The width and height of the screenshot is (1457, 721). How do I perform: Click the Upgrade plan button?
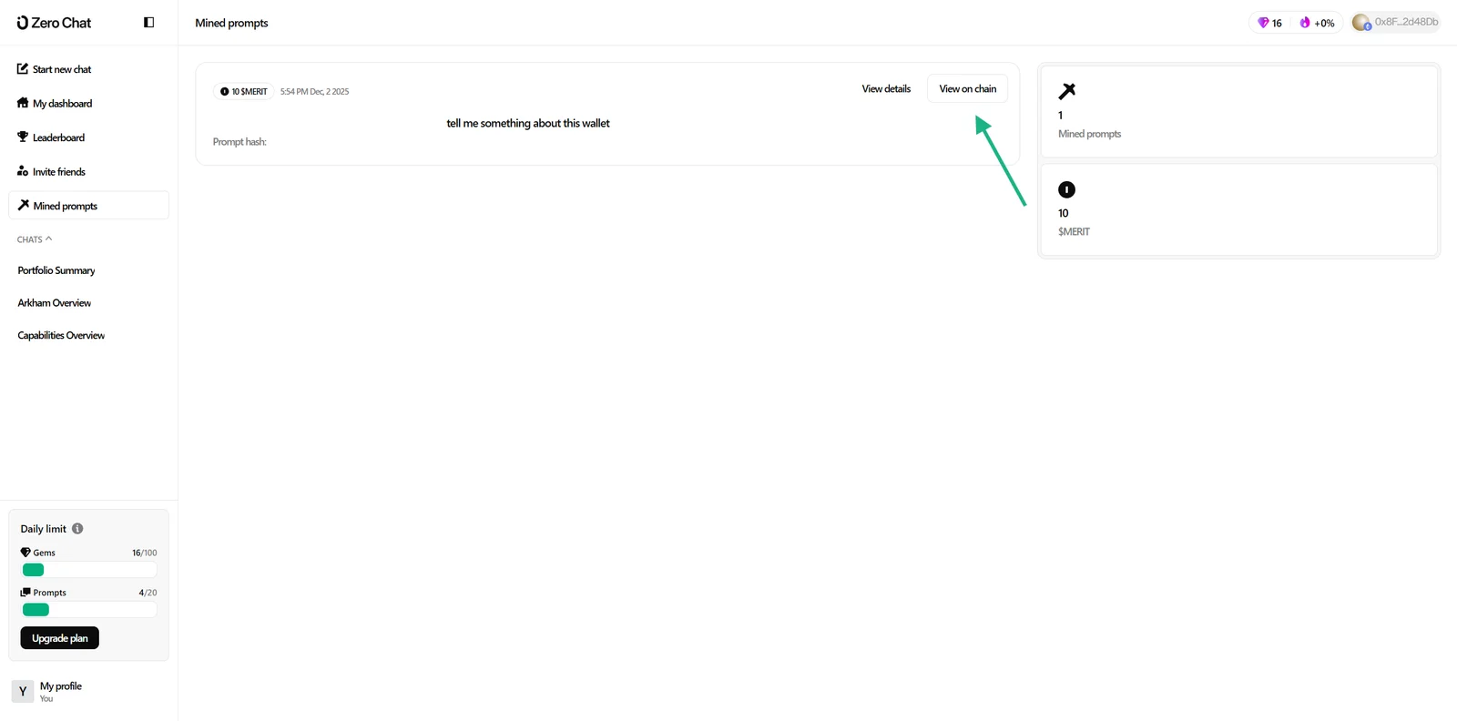pyautogui.click(x=60, y=638)
